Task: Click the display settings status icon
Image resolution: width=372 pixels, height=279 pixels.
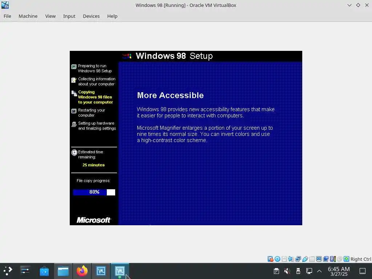Action: coord(319,259)
